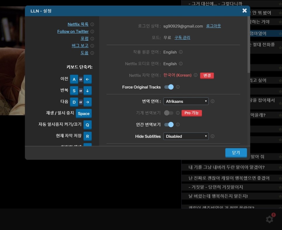The height and width of the screenshot is (230, 282).
Task: Click red Pro 기능 button
Action: pos(192,113)
